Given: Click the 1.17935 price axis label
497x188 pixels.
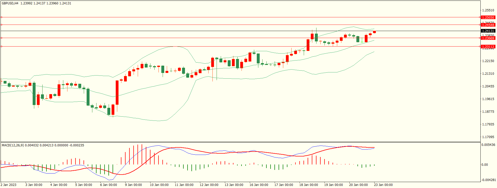Looking at the screenshot, I should tap(488, 124).
